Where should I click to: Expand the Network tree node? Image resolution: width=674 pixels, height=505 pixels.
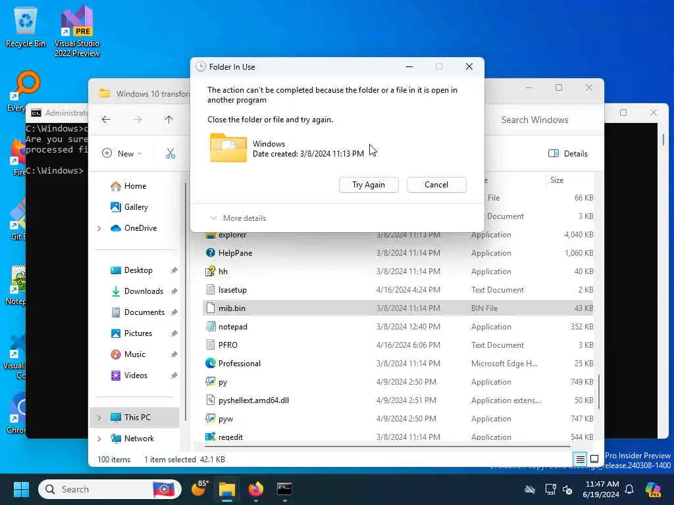pos(99,439)
